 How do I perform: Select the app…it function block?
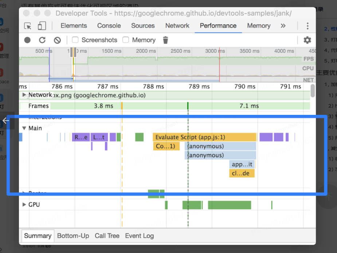[242, 164]
